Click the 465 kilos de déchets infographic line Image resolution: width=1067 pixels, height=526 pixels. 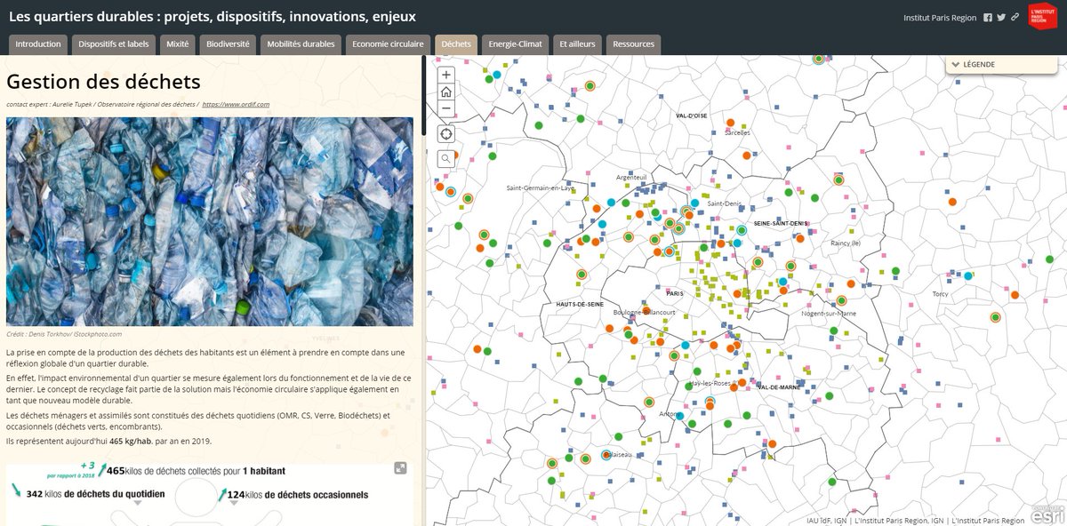point(197,471)
